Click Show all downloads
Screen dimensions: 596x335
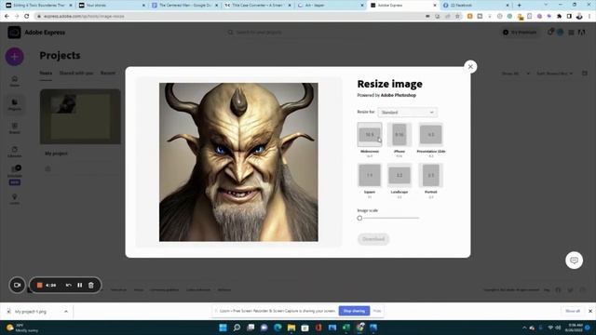[x=573, y=311]
